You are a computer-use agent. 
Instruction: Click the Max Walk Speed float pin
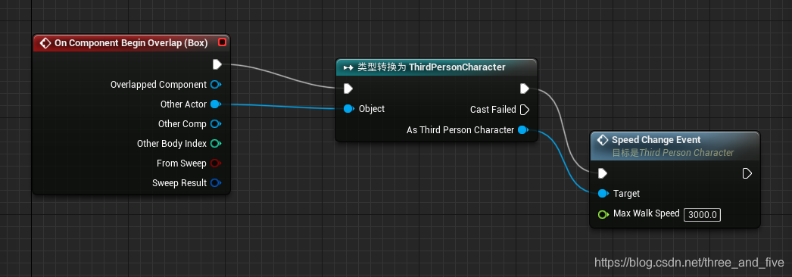pyautogui.click(x=603, y=214)
